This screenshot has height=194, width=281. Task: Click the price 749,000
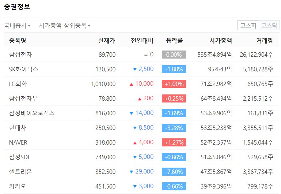click(105, 157)
